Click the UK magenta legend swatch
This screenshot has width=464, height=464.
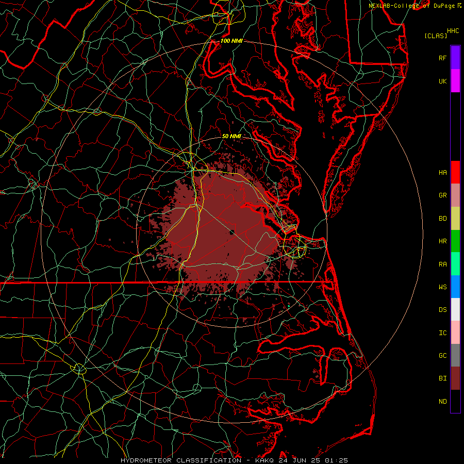455,81
